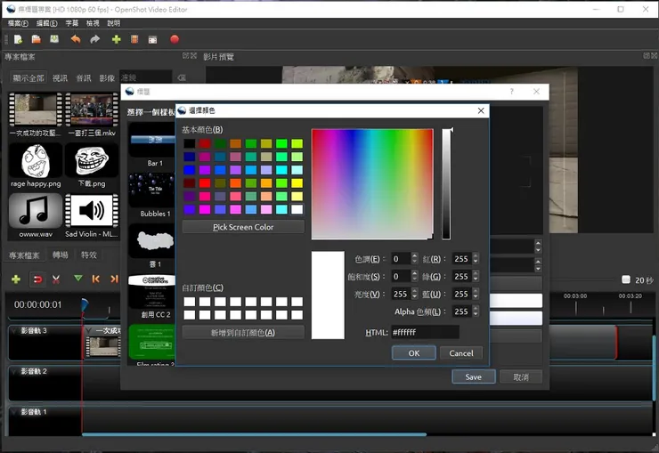Click the green plus Import Files icon
Screen dimensions: 659x453
point(116,39)
